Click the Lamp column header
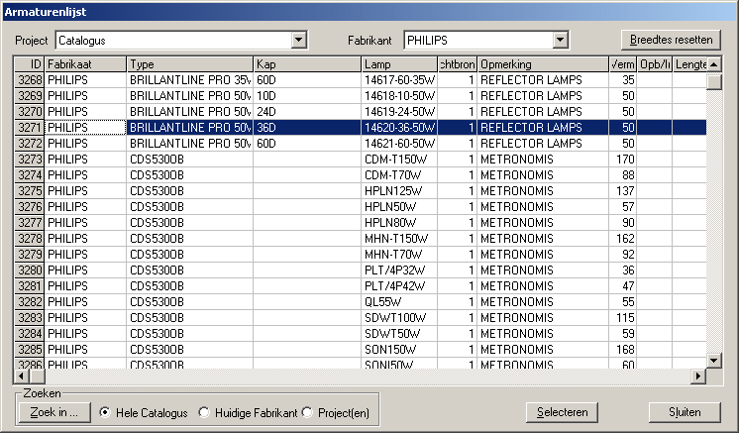This screenshot has width=739, height=433. [x=399, y=64]
